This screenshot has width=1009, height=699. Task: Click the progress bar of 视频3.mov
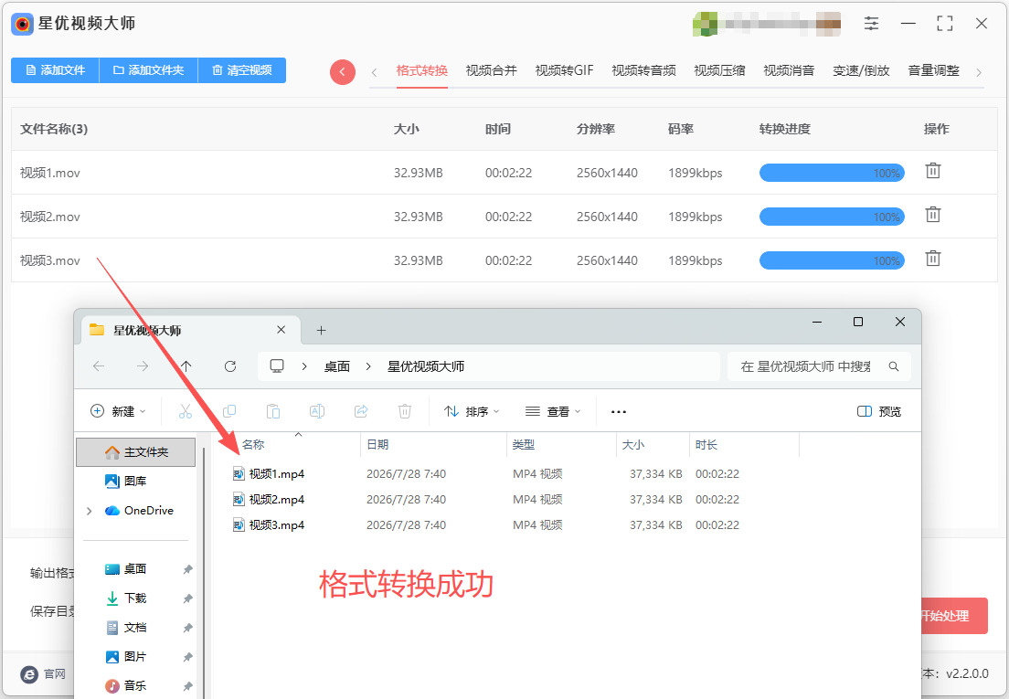[832, 259]
